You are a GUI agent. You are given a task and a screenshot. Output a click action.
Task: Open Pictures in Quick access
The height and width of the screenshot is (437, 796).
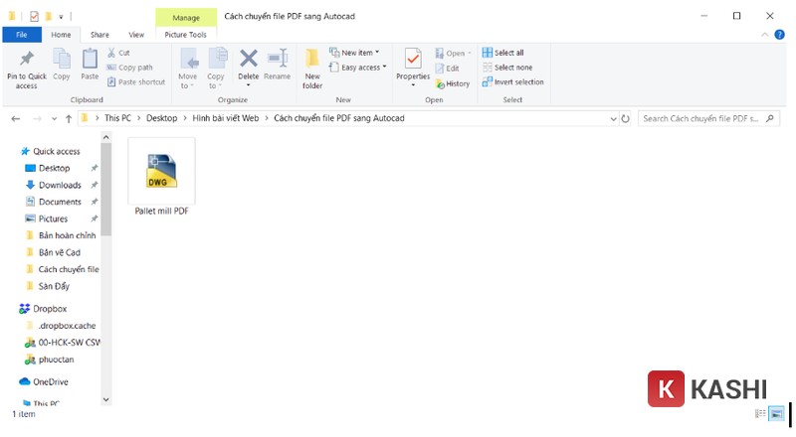pyautogui.click(x=53, y=218)
